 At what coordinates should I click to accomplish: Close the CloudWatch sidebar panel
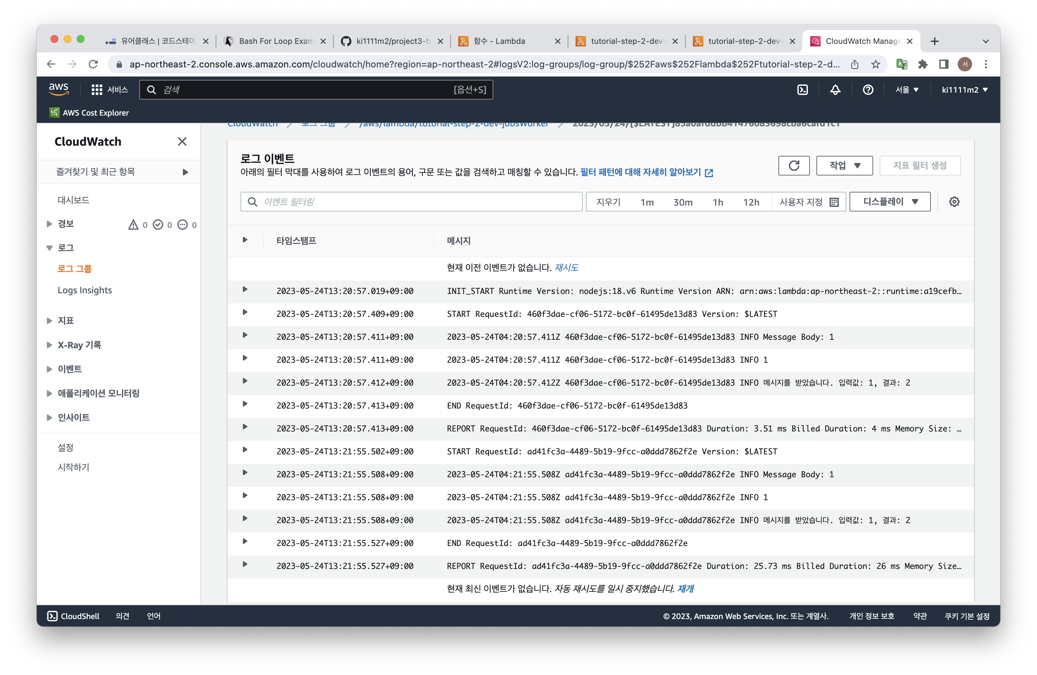coord(182,141)
